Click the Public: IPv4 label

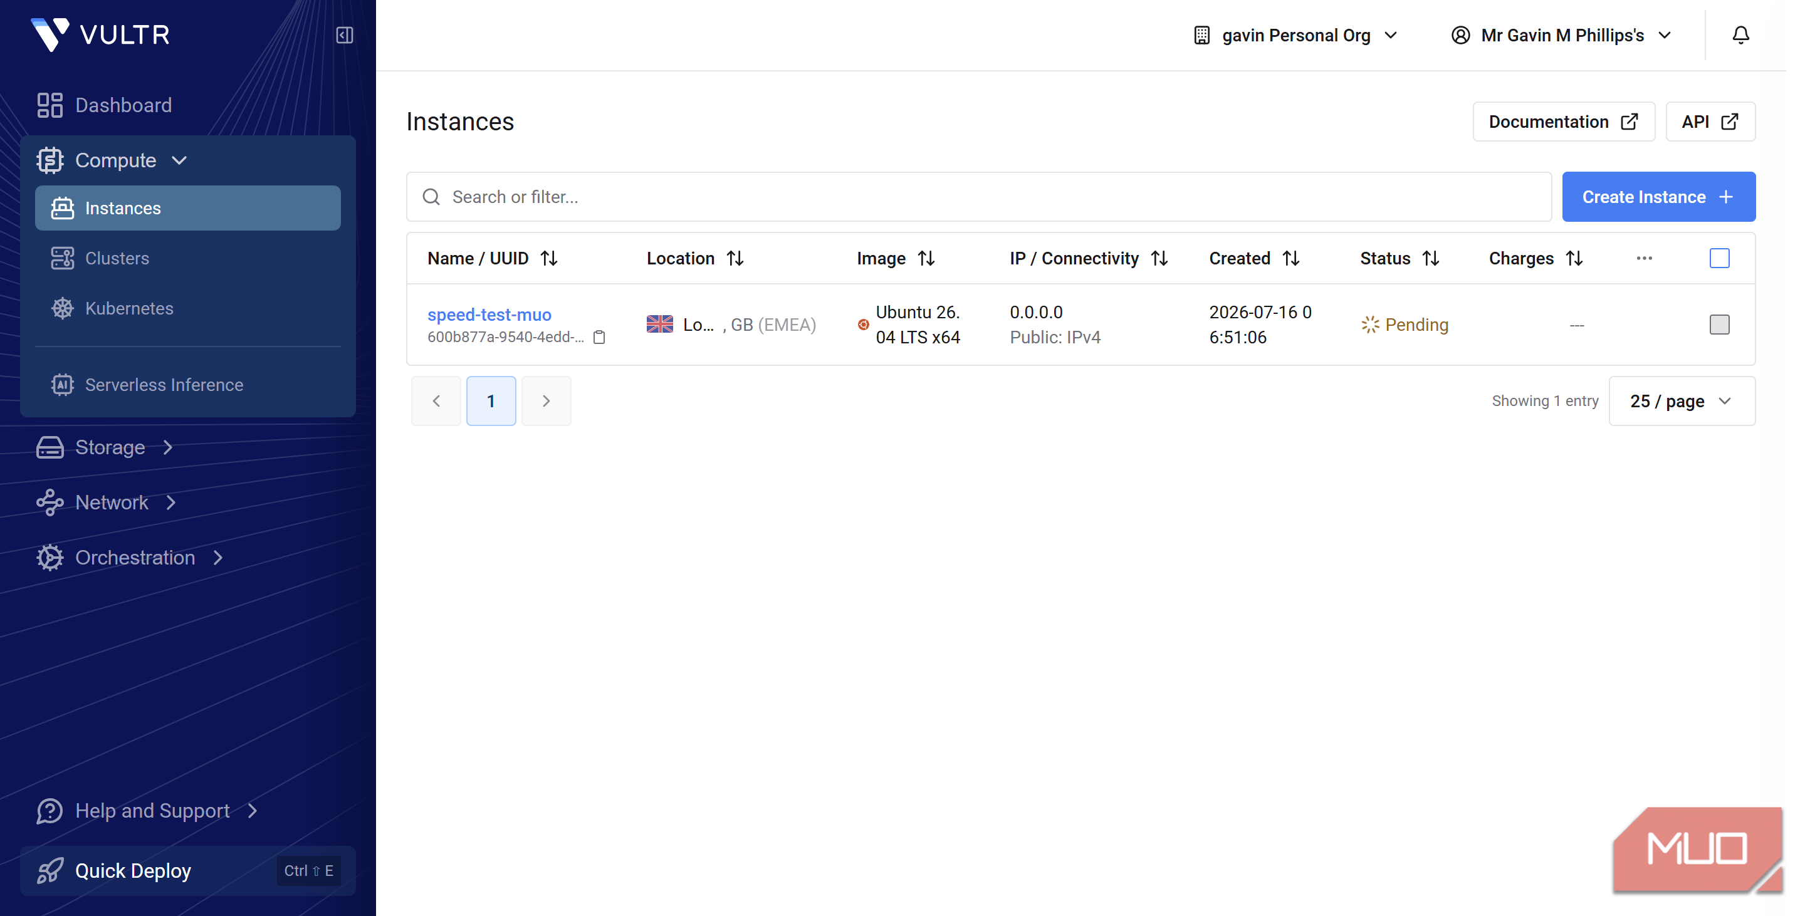(1055, 337)
